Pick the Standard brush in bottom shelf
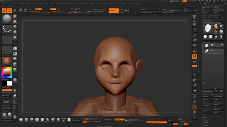The image size is (227, 127). click(x=32, y=120)
